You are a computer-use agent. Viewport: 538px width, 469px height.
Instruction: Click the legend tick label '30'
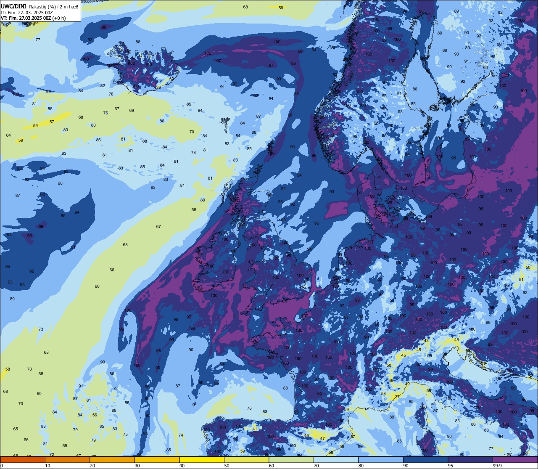137,466
